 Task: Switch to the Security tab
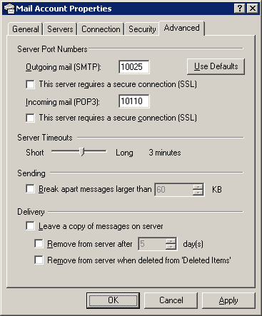pyautogui.click(x=142, y=29)
